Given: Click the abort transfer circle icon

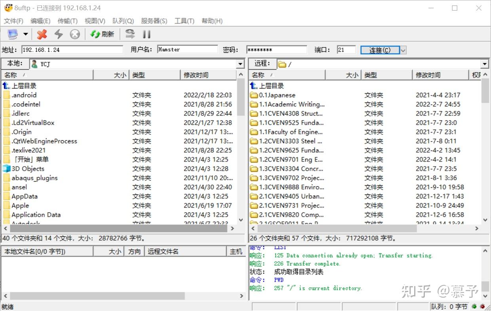Looking at the screenshot, I should click(74, 34).
